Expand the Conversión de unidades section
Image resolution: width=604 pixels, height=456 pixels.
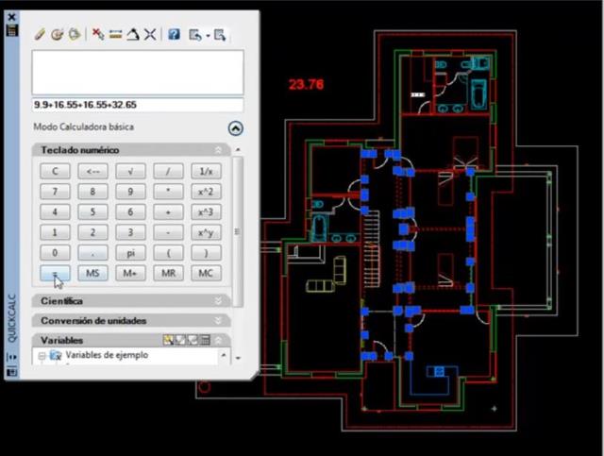(218, 320)
